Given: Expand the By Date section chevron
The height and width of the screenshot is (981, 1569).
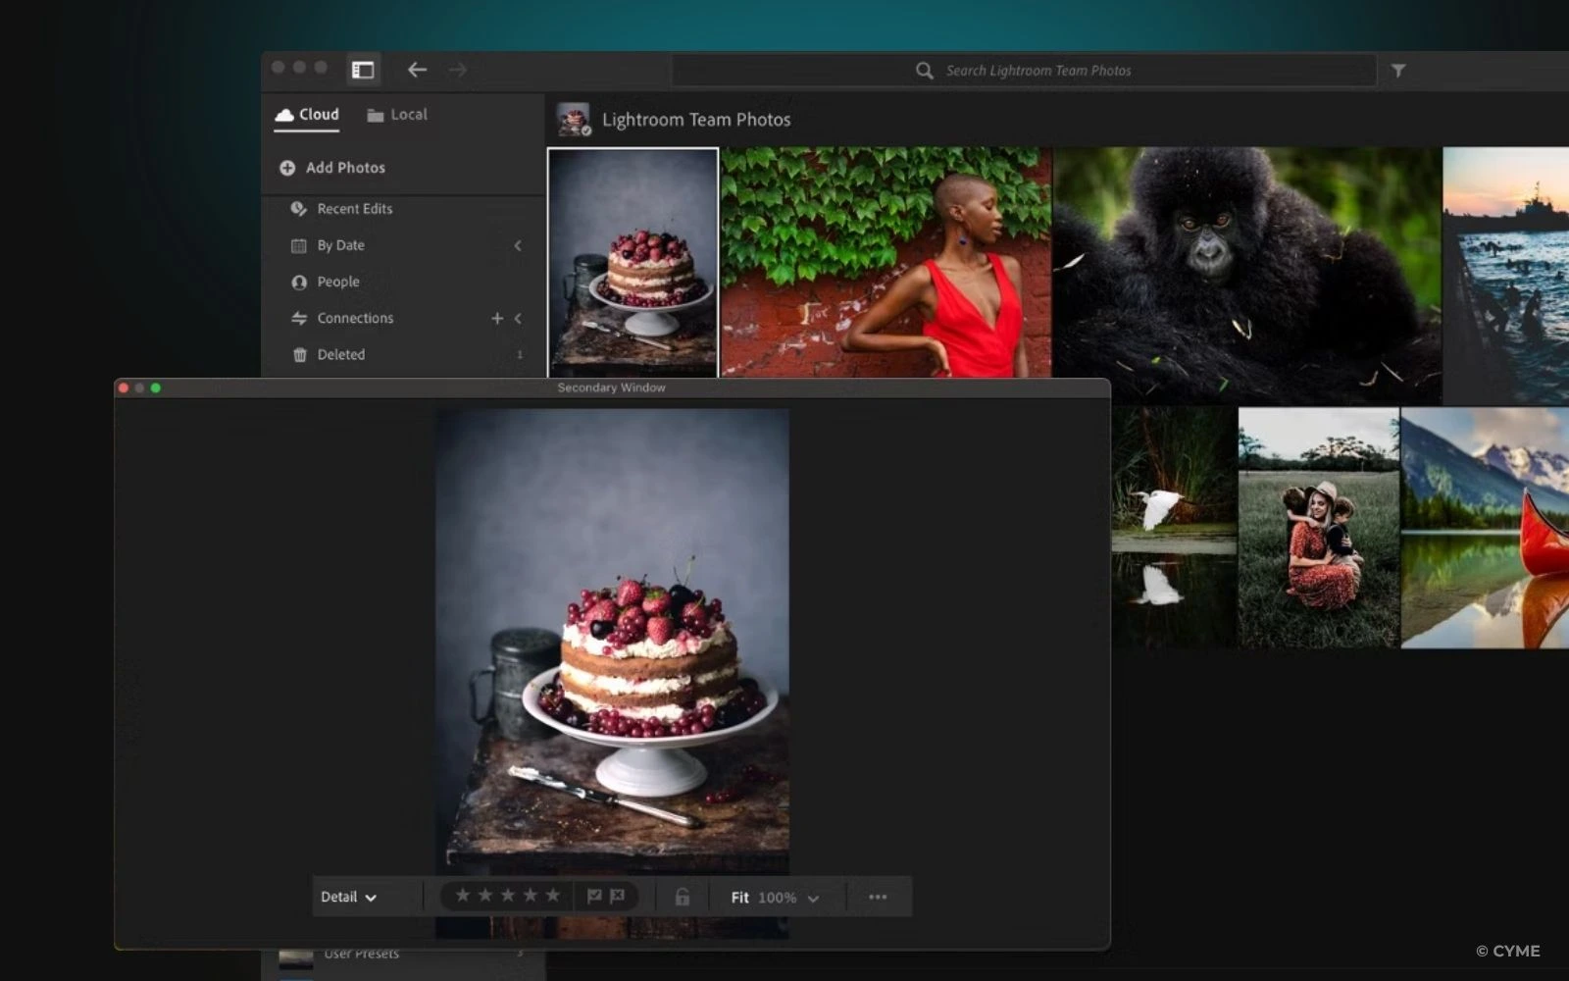Looking at the screenshot, I should tap(518, 245).
